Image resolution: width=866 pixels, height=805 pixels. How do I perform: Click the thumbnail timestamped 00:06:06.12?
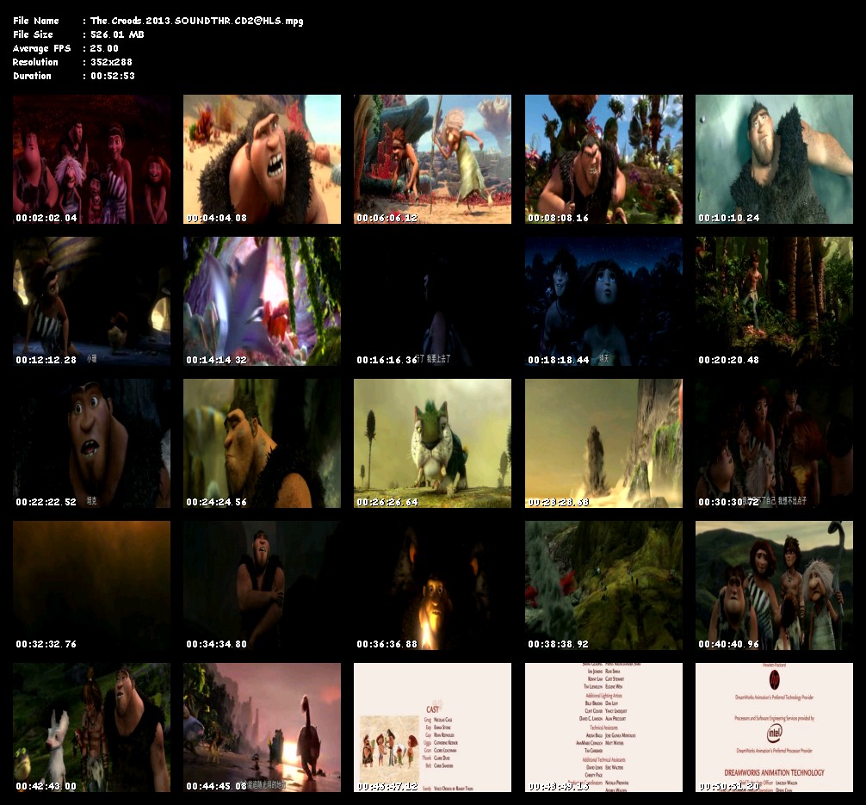click(432, 159)
